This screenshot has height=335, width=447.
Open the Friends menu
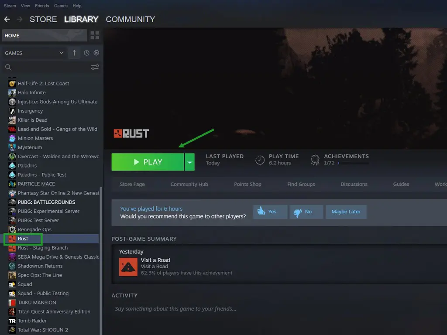pyautogui.click(x=42, y=6)
